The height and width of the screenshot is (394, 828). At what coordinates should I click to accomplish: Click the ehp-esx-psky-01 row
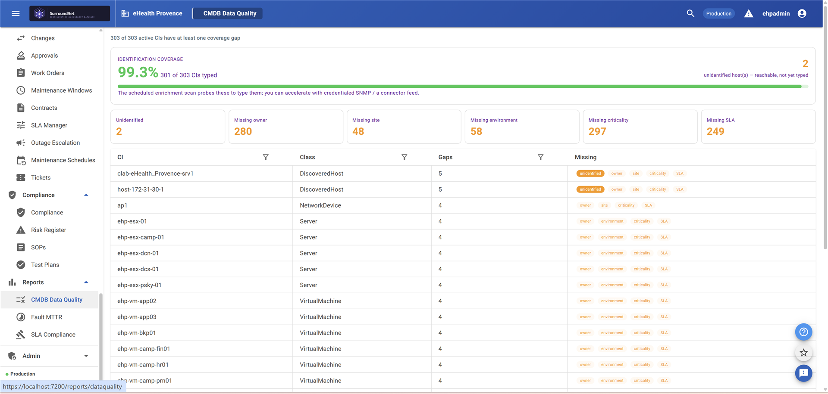[x=463, y=285]
